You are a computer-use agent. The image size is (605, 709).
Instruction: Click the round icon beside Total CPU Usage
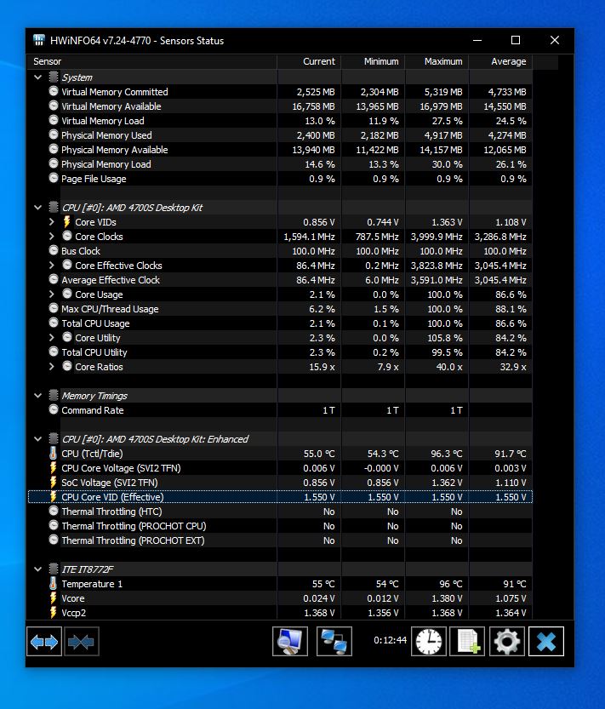(54, 323)
